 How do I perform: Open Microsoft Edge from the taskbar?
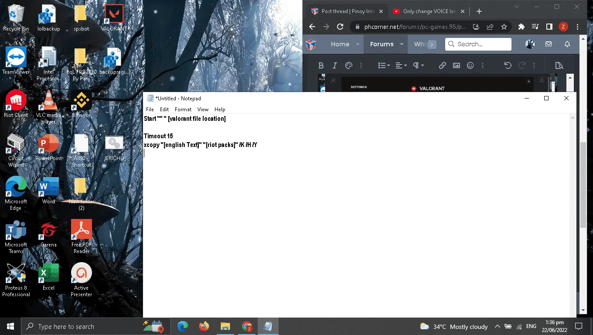point(182,326)
